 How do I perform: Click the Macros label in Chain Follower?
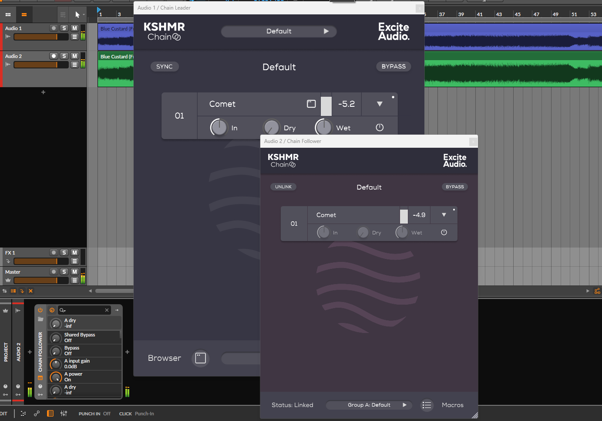[x=453, y=405]
